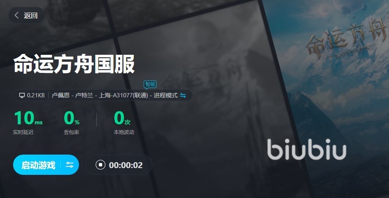Click the back chevron arrow icon
Screen dimensions: 389x198
click(x=16, y=15)
